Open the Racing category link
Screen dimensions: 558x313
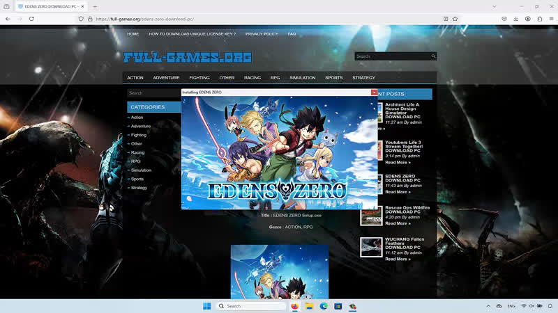tap(137, 152)
